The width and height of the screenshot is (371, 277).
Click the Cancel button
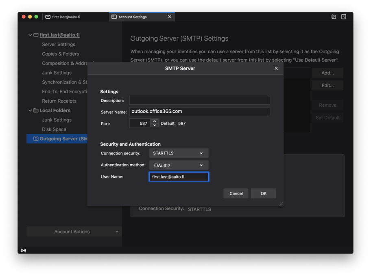coord(236,193)
